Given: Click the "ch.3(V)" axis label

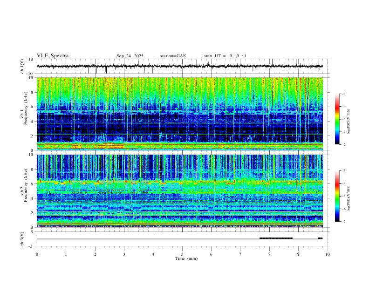Looking at the screenshot, I should 22,239.
